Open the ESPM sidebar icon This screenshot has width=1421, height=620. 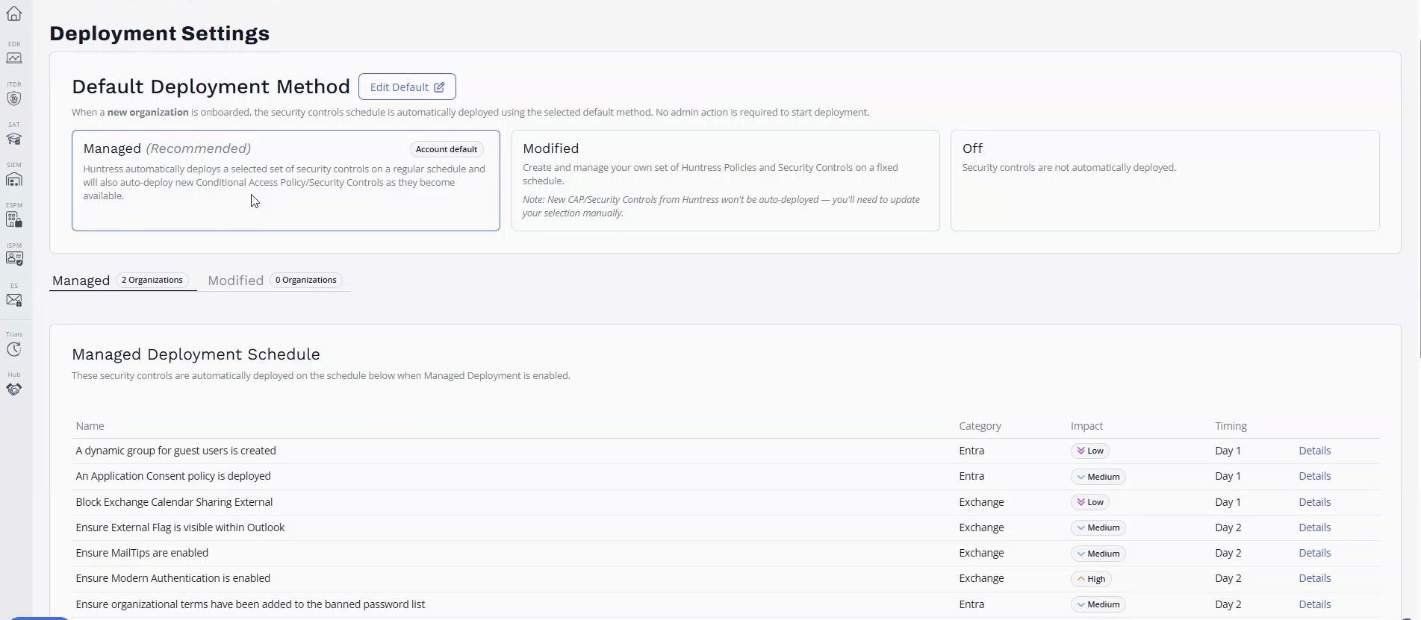click(x=14, y=219)
